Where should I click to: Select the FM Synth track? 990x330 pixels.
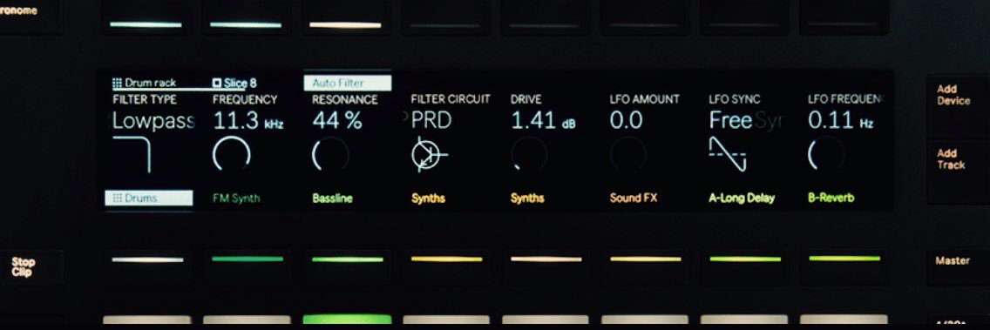236,199
